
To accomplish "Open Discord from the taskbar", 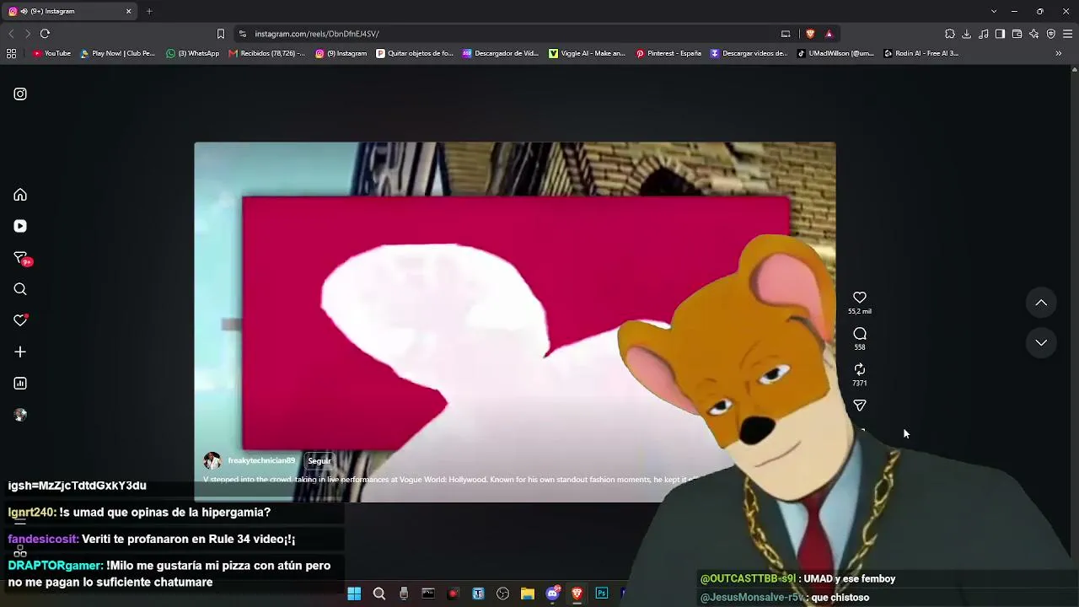I will [553, 594].
